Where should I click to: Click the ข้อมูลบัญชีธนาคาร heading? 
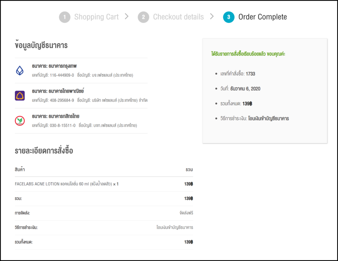coord(41,45)
